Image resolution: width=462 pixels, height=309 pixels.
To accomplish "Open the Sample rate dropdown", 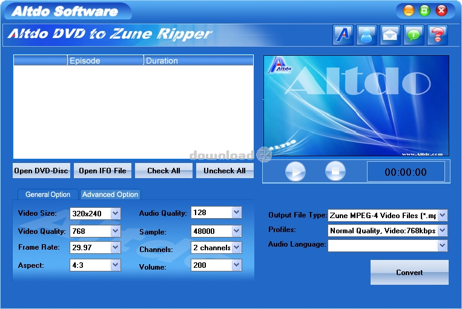I will 236,231.
